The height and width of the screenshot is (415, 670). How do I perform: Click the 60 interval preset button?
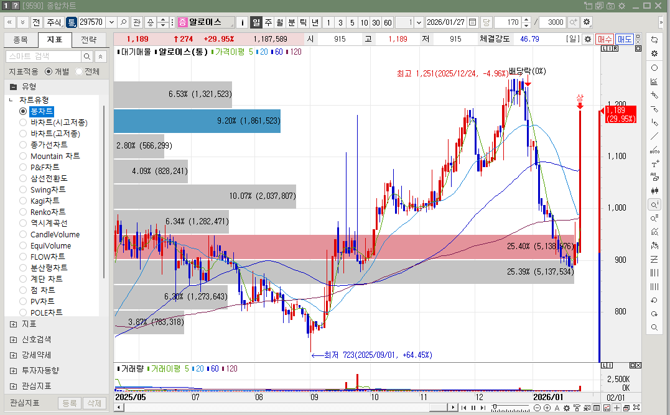point(388,22)
